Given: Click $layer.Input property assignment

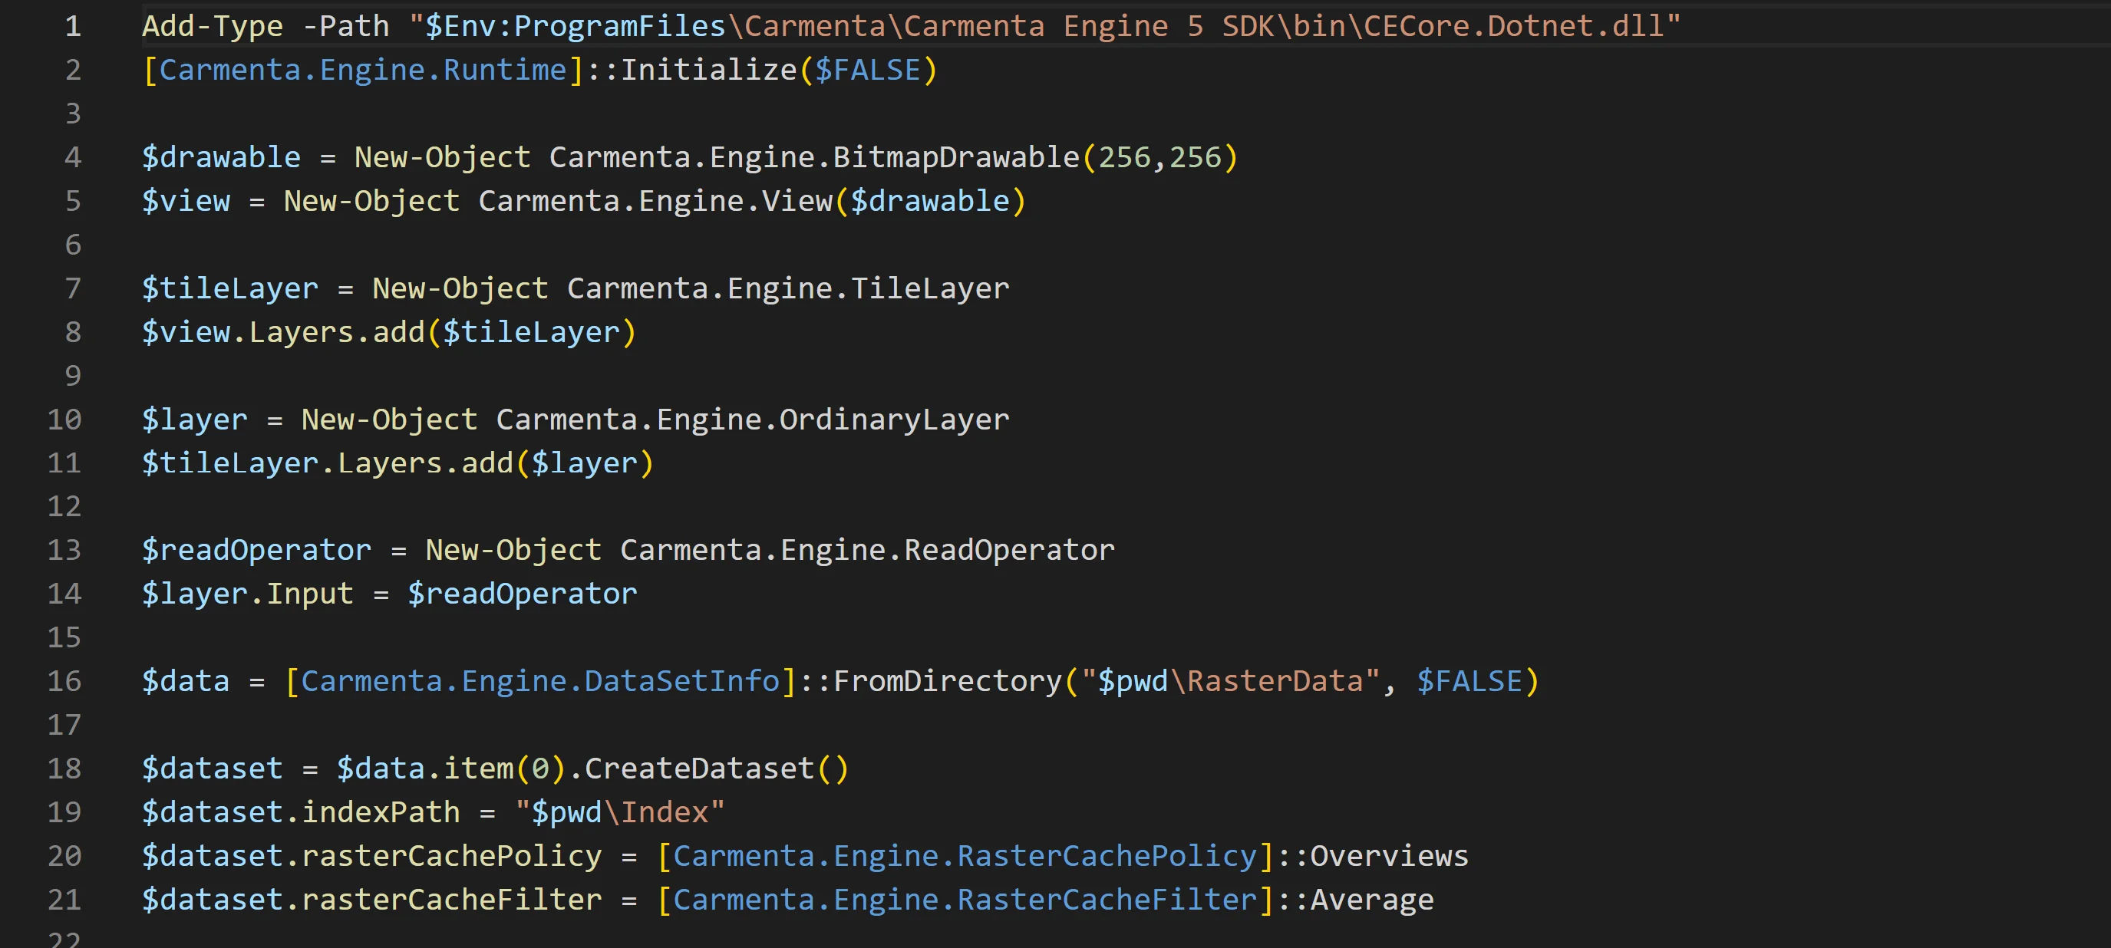Looking at the screenshot, I should pos(248,593).
